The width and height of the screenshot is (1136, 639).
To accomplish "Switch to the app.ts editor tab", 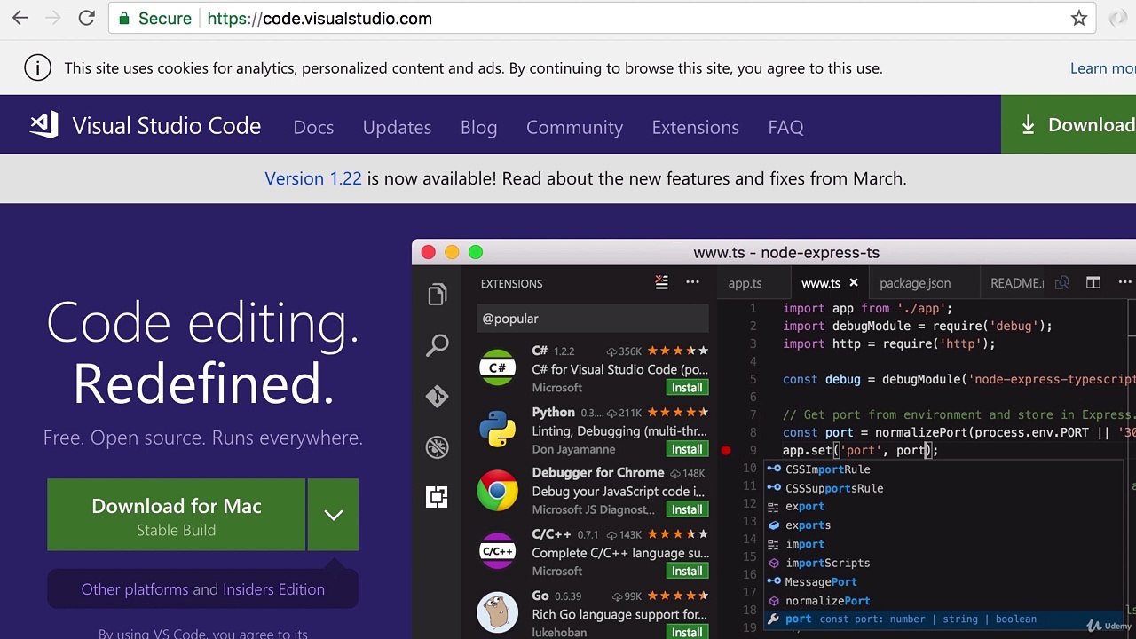I will [x=745, y=283].
